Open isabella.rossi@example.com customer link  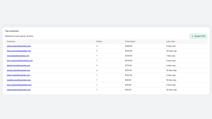(19, 80)
